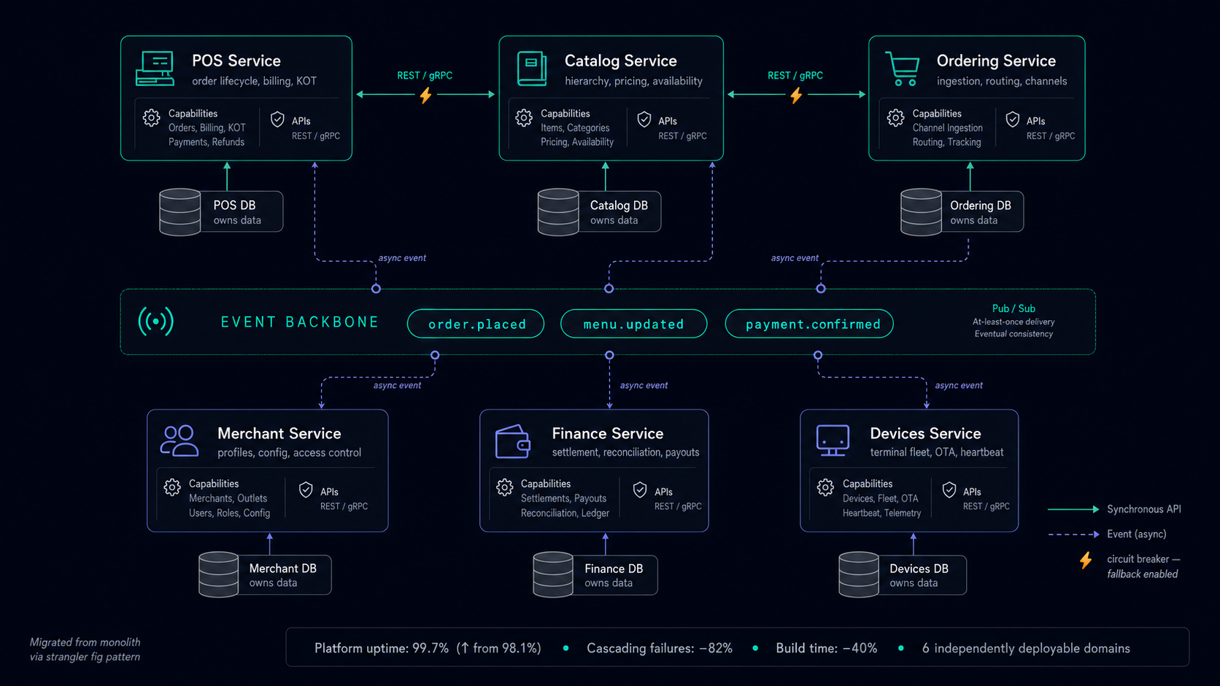The height and width of the screenshot is (686, 1220).
Task: Click the Devices Service APIs shield icon
Action: click(949, 490)
